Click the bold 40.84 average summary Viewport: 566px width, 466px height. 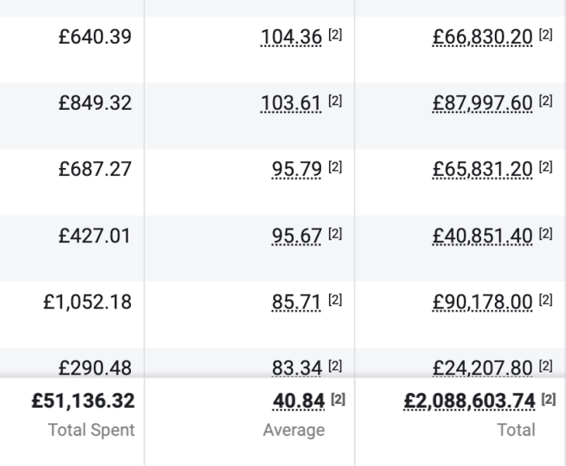[x=299, y=401]
